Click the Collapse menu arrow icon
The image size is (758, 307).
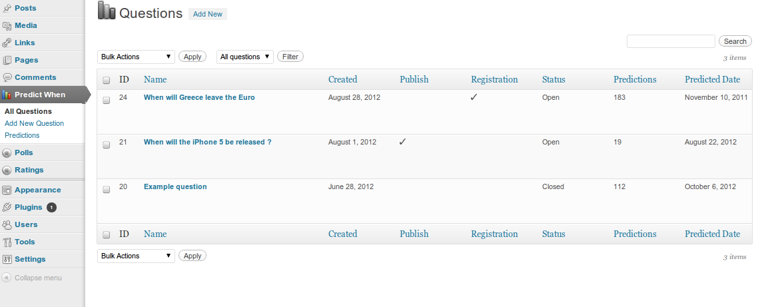click(6, 278)
